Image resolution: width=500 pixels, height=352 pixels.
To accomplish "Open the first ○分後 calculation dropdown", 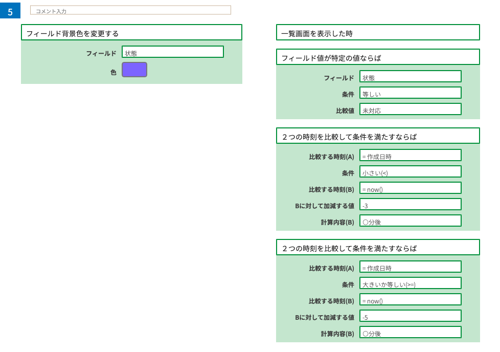I will click(411, 221).
